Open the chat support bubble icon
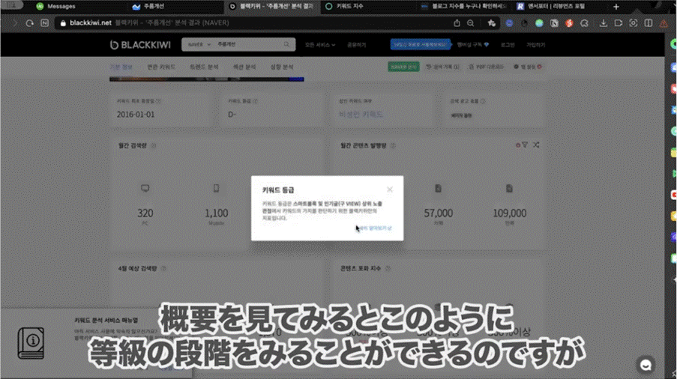Screen dimensions: 677x379 [x=645, y=364]
